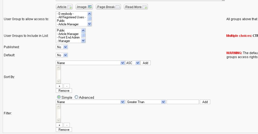Screen dimensions: 258x134
Task: Select Article Manager in the access group list
Action: tap(68, 24)
